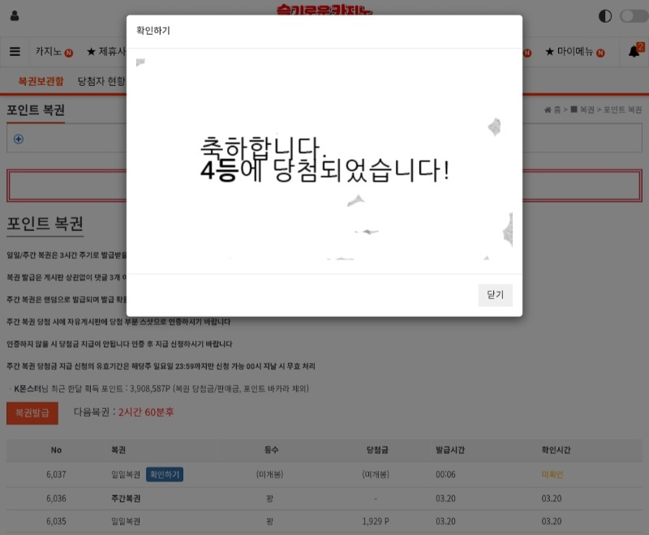Open the hamburger menu icon

coord(15,52)
